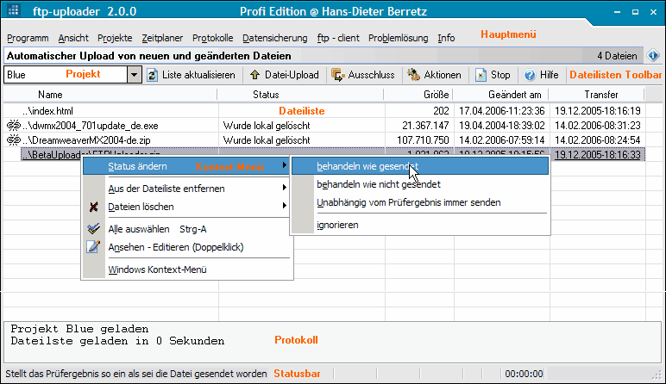This screenshot has height=384, width=666.
Task: Click the checkmark icon for Alle auswählen
Action: pyautogui.click(x=94, y=229)
